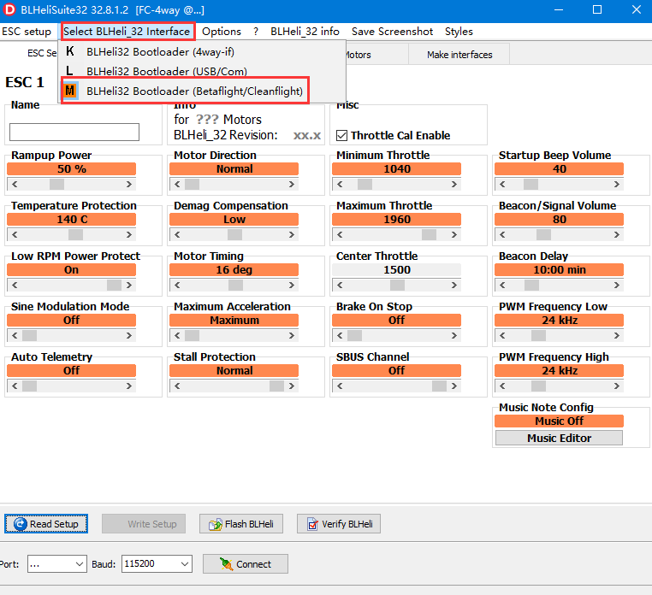This screenshot has width=652, height=595.
Task: Click the Maximum Throttle slider thumb
Action: point(430,235)
